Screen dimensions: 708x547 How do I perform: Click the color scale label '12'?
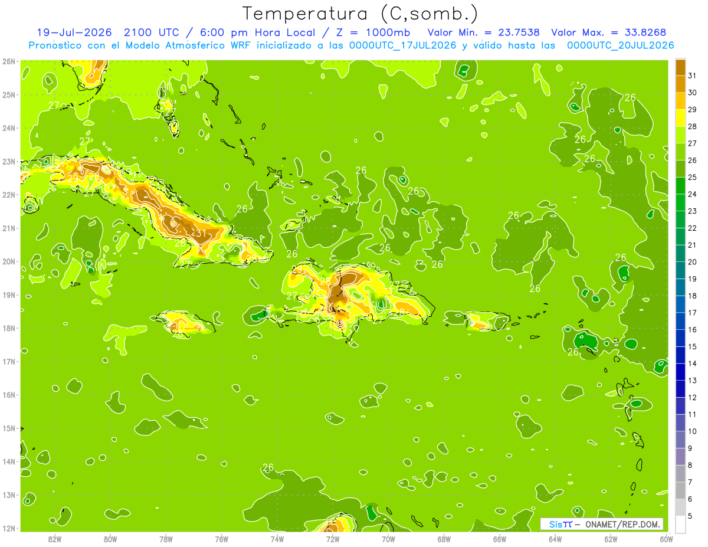(x=692, y=397)
